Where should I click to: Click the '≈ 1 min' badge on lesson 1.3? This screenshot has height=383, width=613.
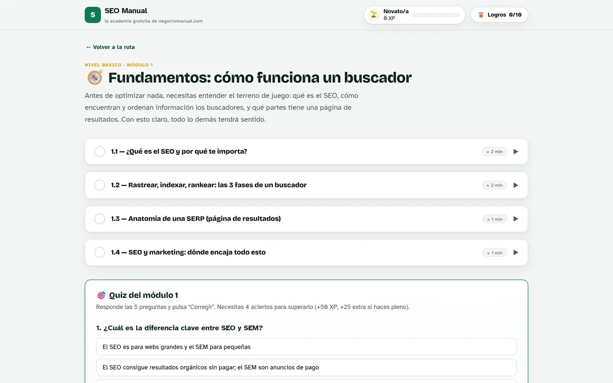pyautogui.click(x=495, y=219)
